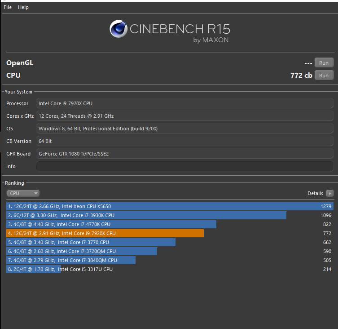This screenshot has height=329, width=338.
Task: Open the Help menu
Action: point(23,7)
